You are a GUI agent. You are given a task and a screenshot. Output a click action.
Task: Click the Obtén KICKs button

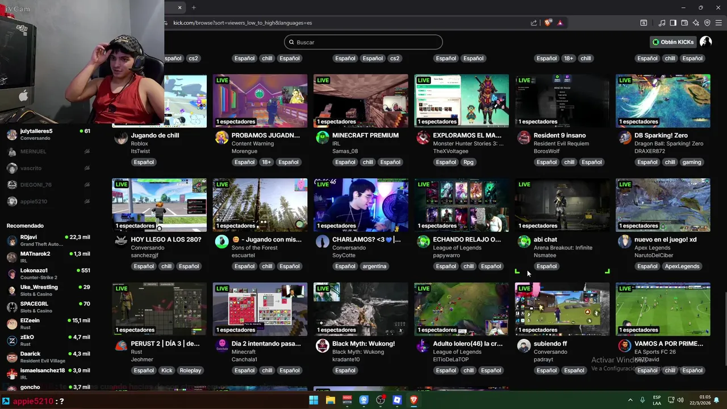coord(673,42)
